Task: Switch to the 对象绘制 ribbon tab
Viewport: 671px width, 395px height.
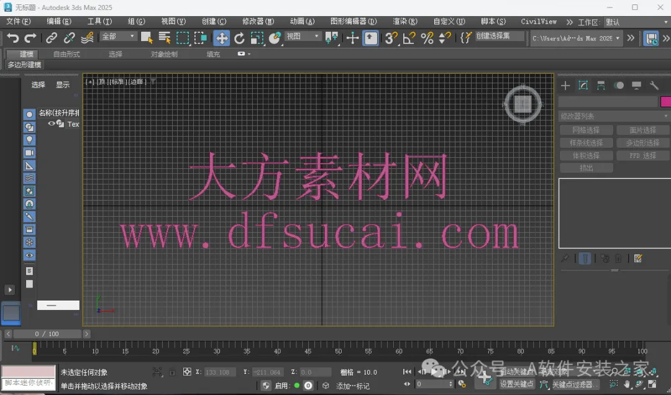Action: 164,54
